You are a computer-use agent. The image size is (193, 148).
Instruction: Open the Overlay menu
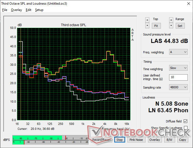coord(16,10)
